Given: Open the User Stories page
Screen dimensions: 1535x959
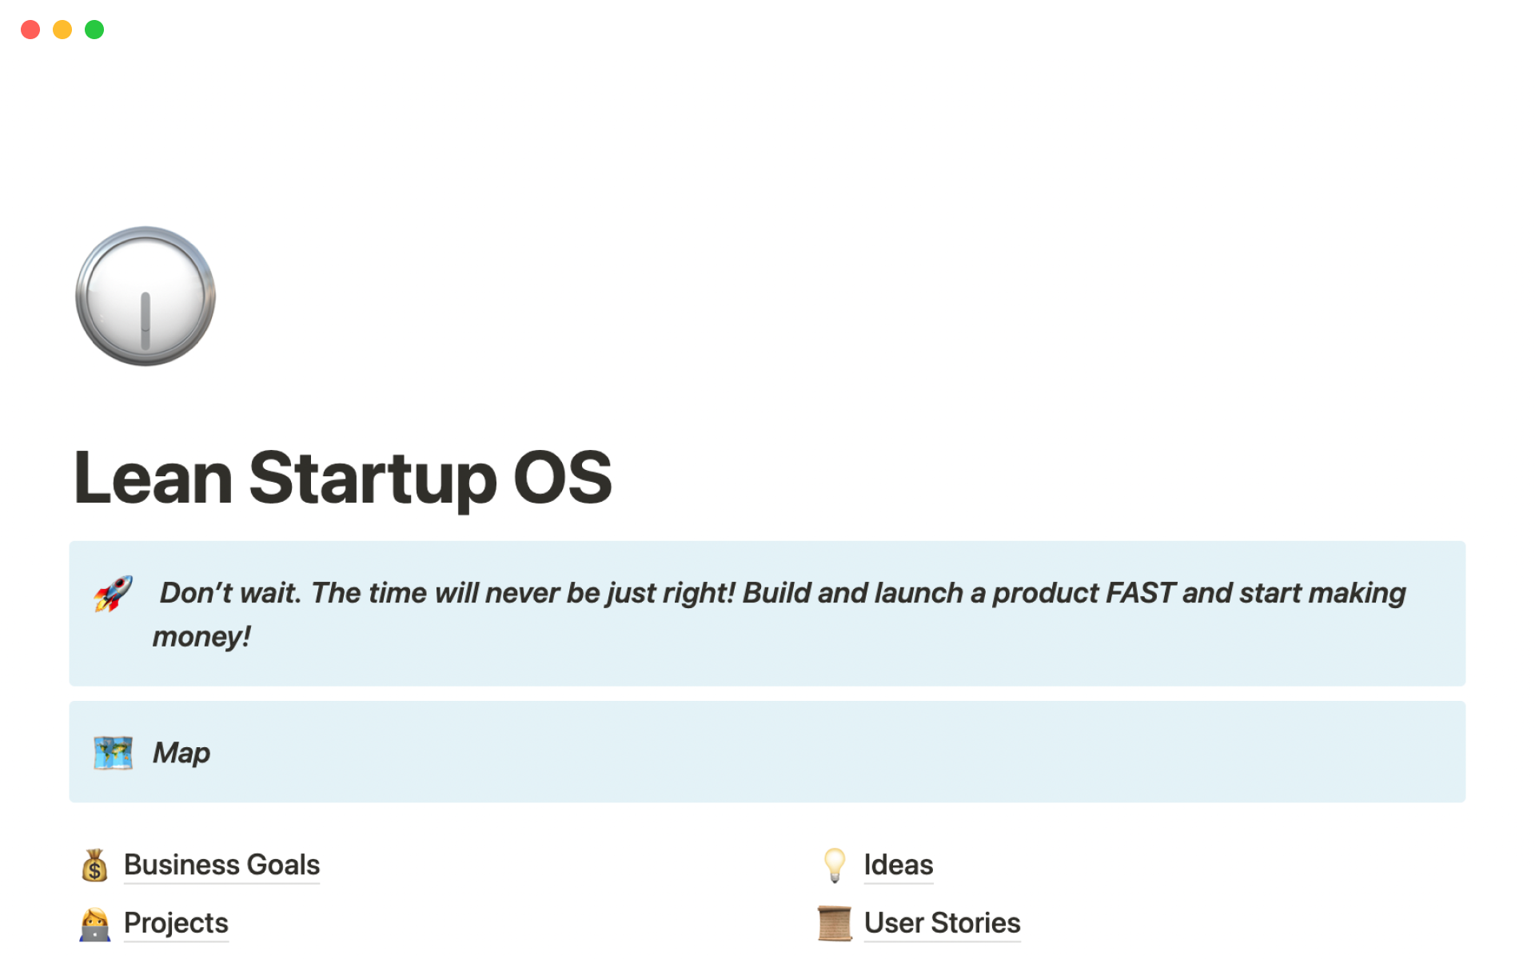Looking at the screenshot, I should click(942, 924).
